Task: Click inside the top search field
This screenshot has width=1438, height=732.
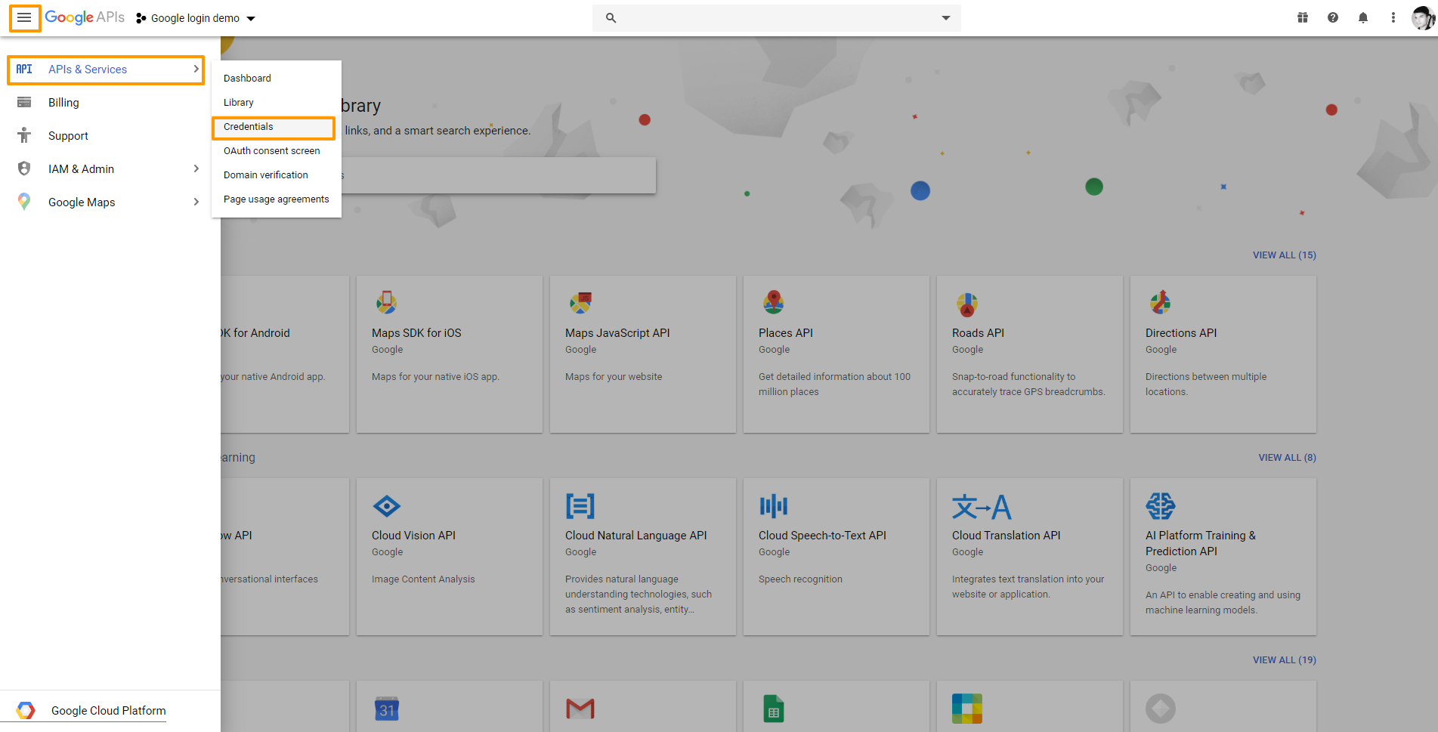Action: coord(777,18)
